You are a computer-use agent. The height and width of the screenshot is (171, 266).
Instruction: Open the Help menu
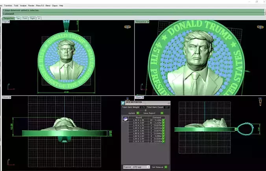61,6
